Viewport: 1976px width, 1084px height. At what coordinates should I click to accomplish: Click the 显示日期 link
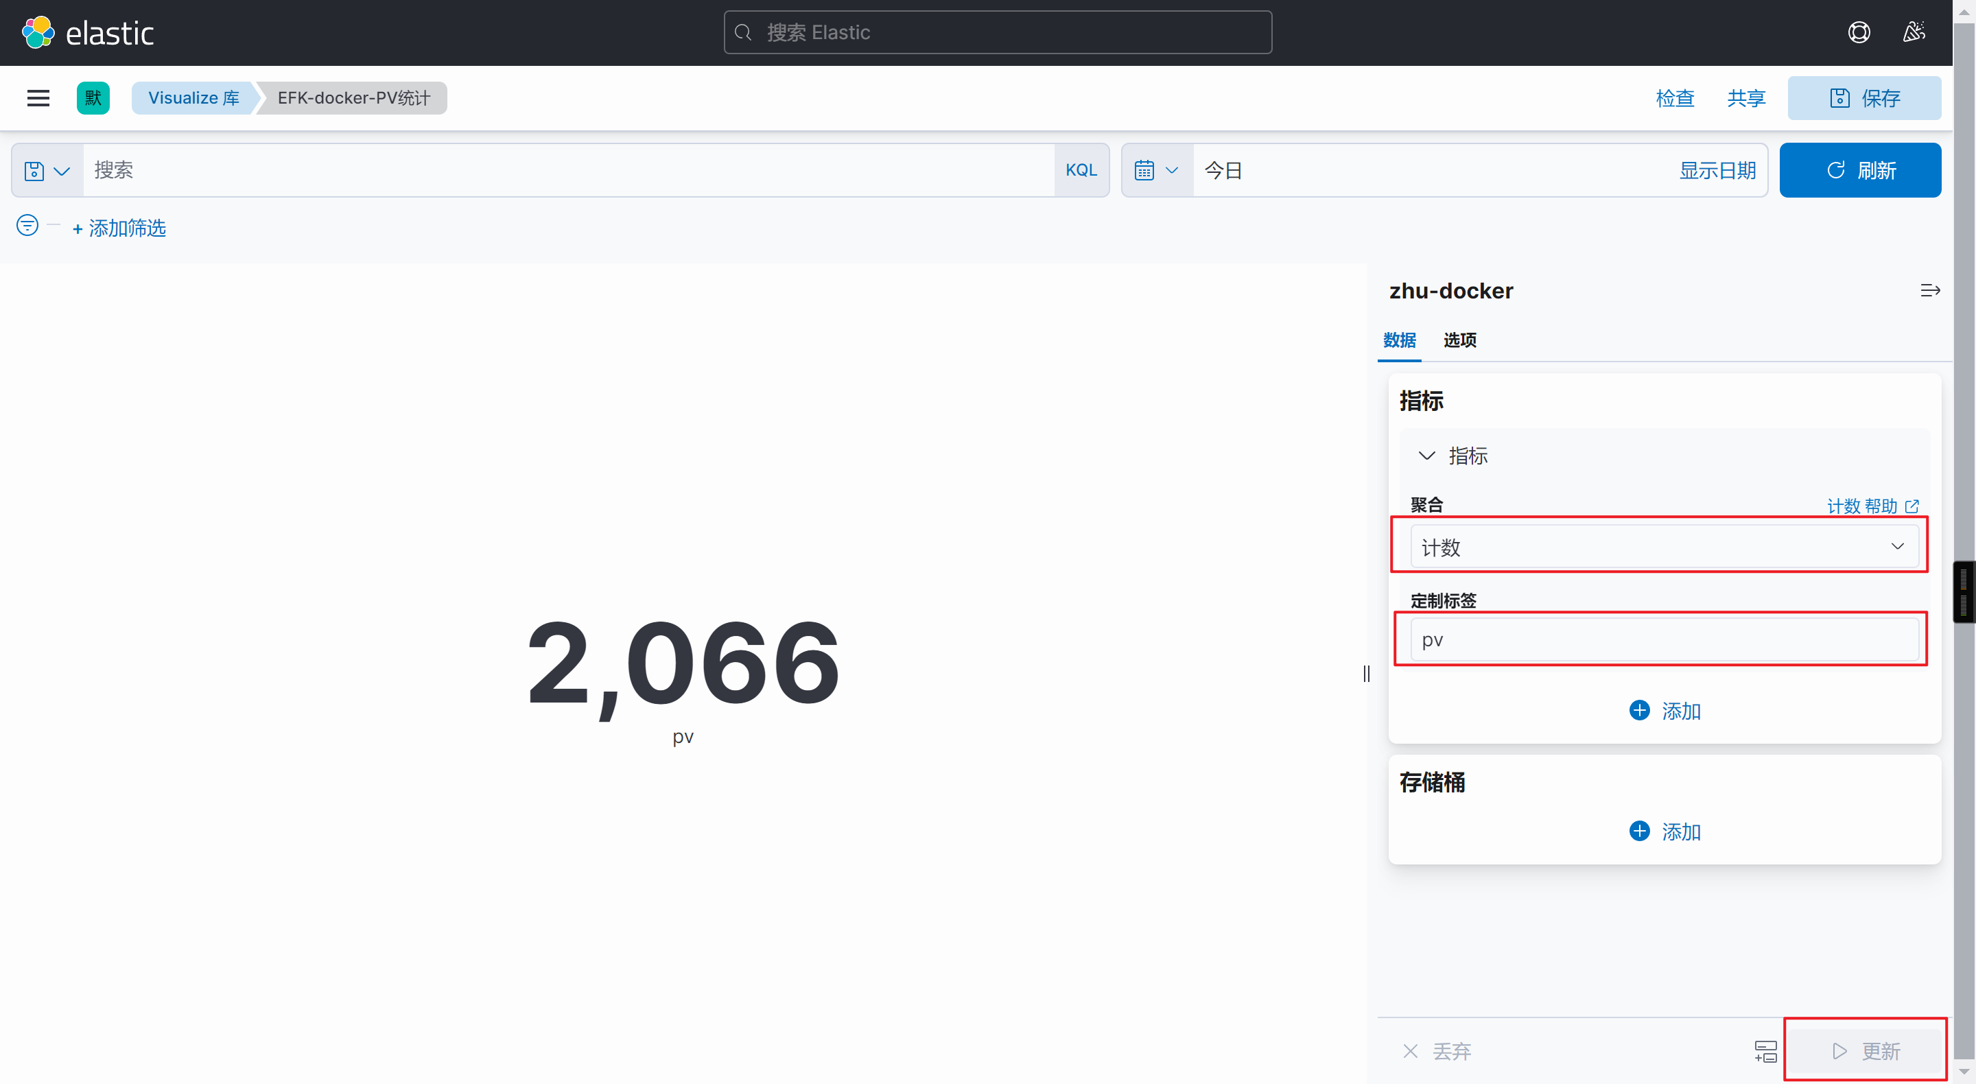(x=1717, y=170)
